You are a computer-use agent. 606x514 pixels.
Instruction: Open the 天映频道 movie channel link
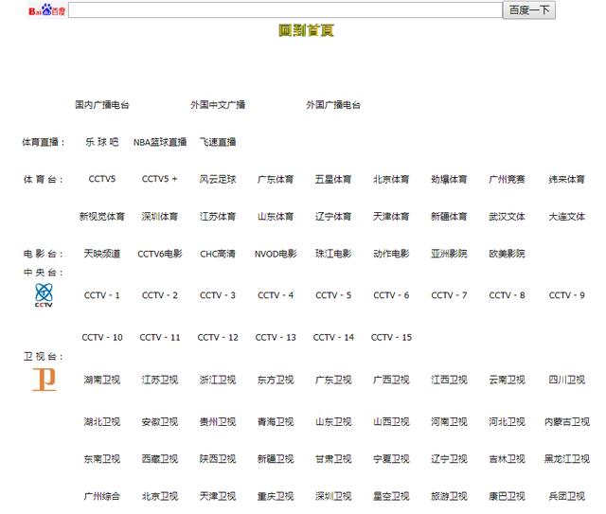click(102, 254)
